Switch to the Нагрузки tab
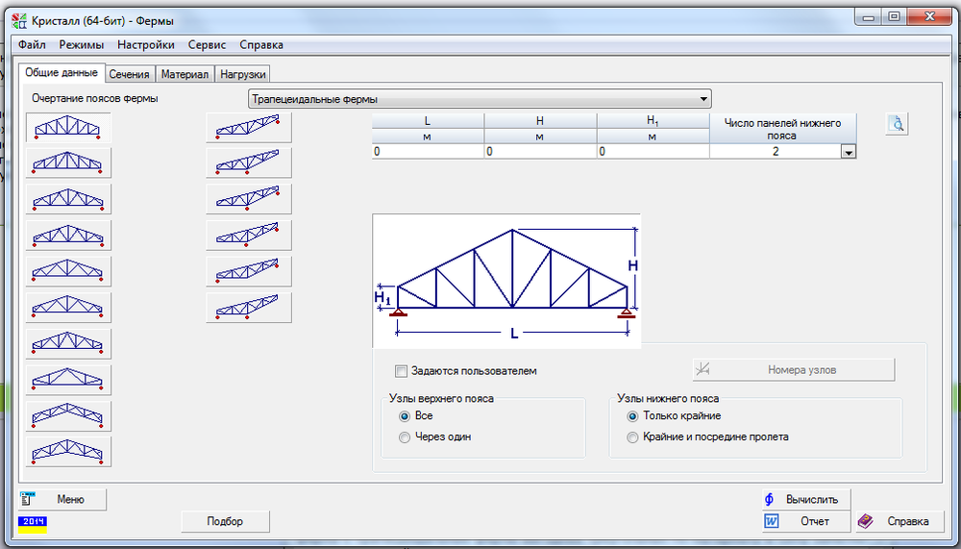Image resolution: width=961 pixels, height=549 pixels. (242, 74)
